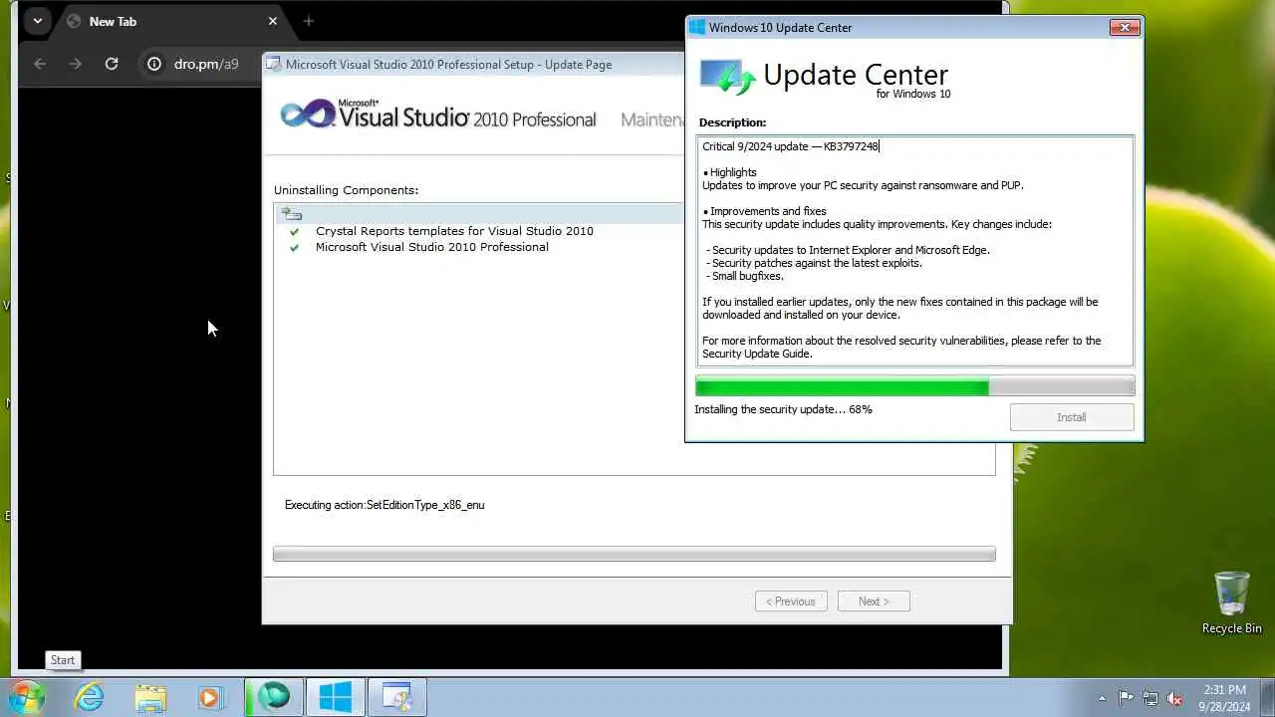Click the Previous button in Visual Studio Setup
This screenshot has height=717, width=1275.
791,601
